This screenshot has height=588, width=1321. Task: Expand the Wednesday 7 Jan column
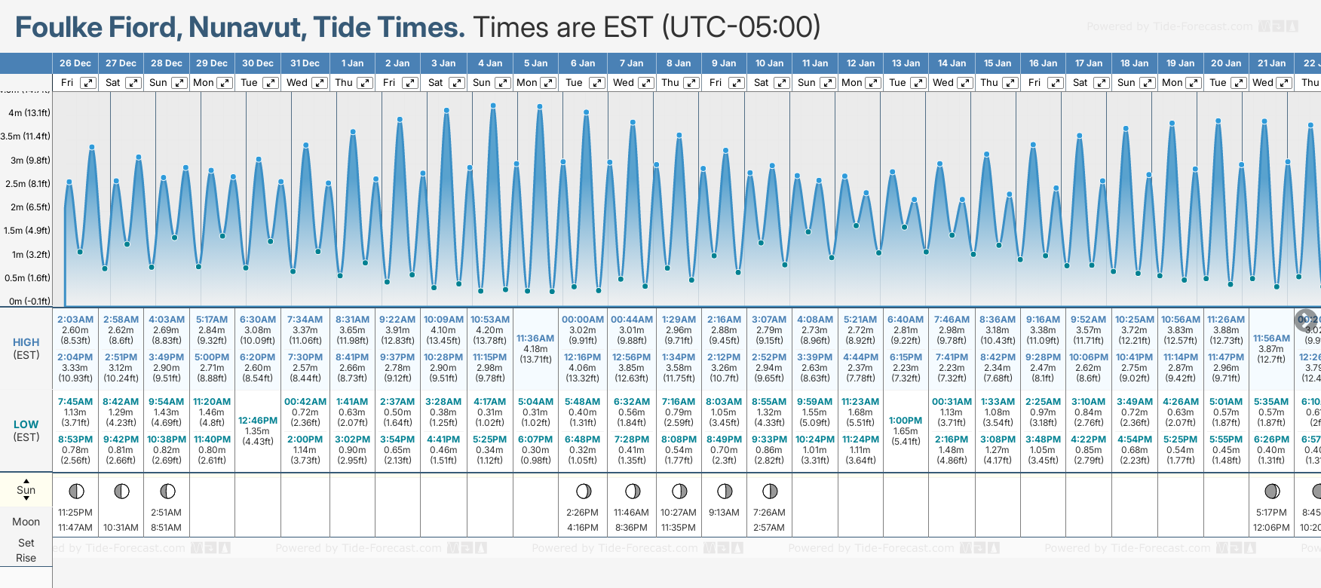[646, 83]
